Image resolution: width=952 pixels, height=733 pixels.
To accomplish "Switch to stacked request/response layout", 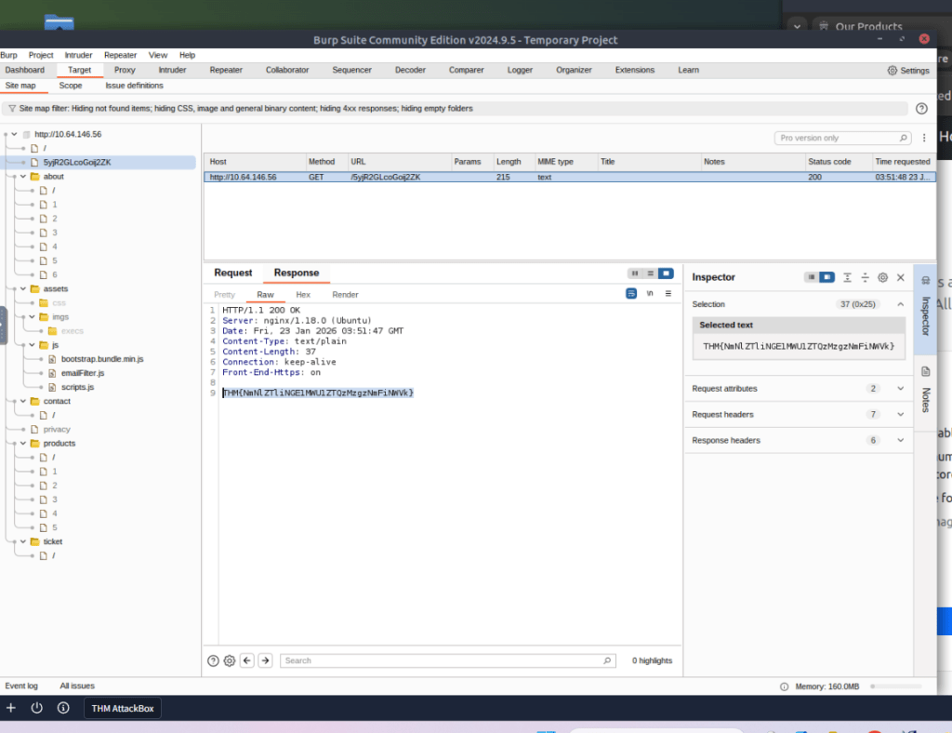I will click(650, 273).
